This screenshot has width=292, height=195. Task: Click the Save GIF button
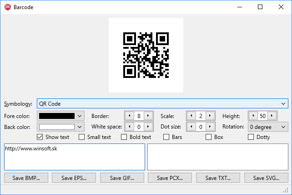click(x=122, y=178)
